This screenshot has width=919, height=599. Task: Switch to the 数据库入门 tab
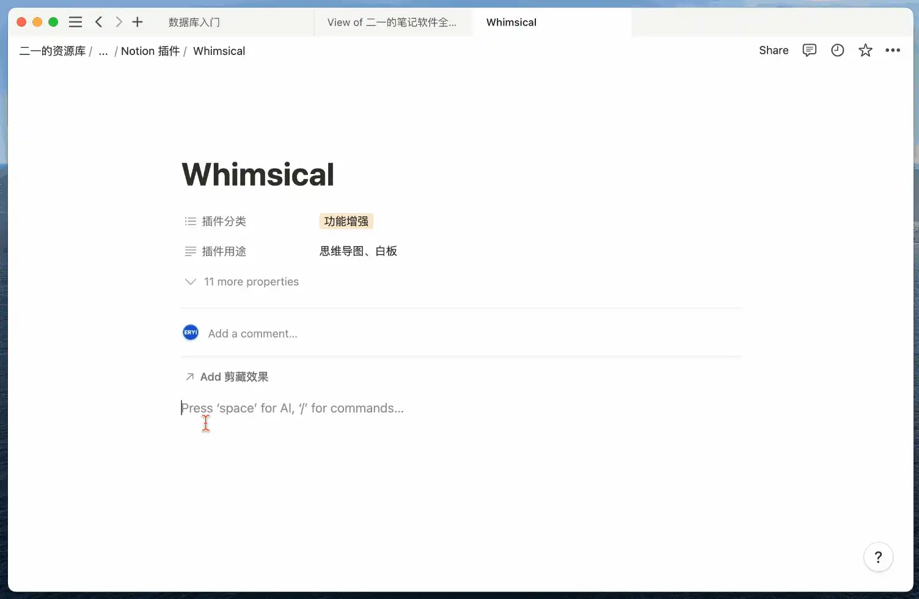click(x=194, y=23)
